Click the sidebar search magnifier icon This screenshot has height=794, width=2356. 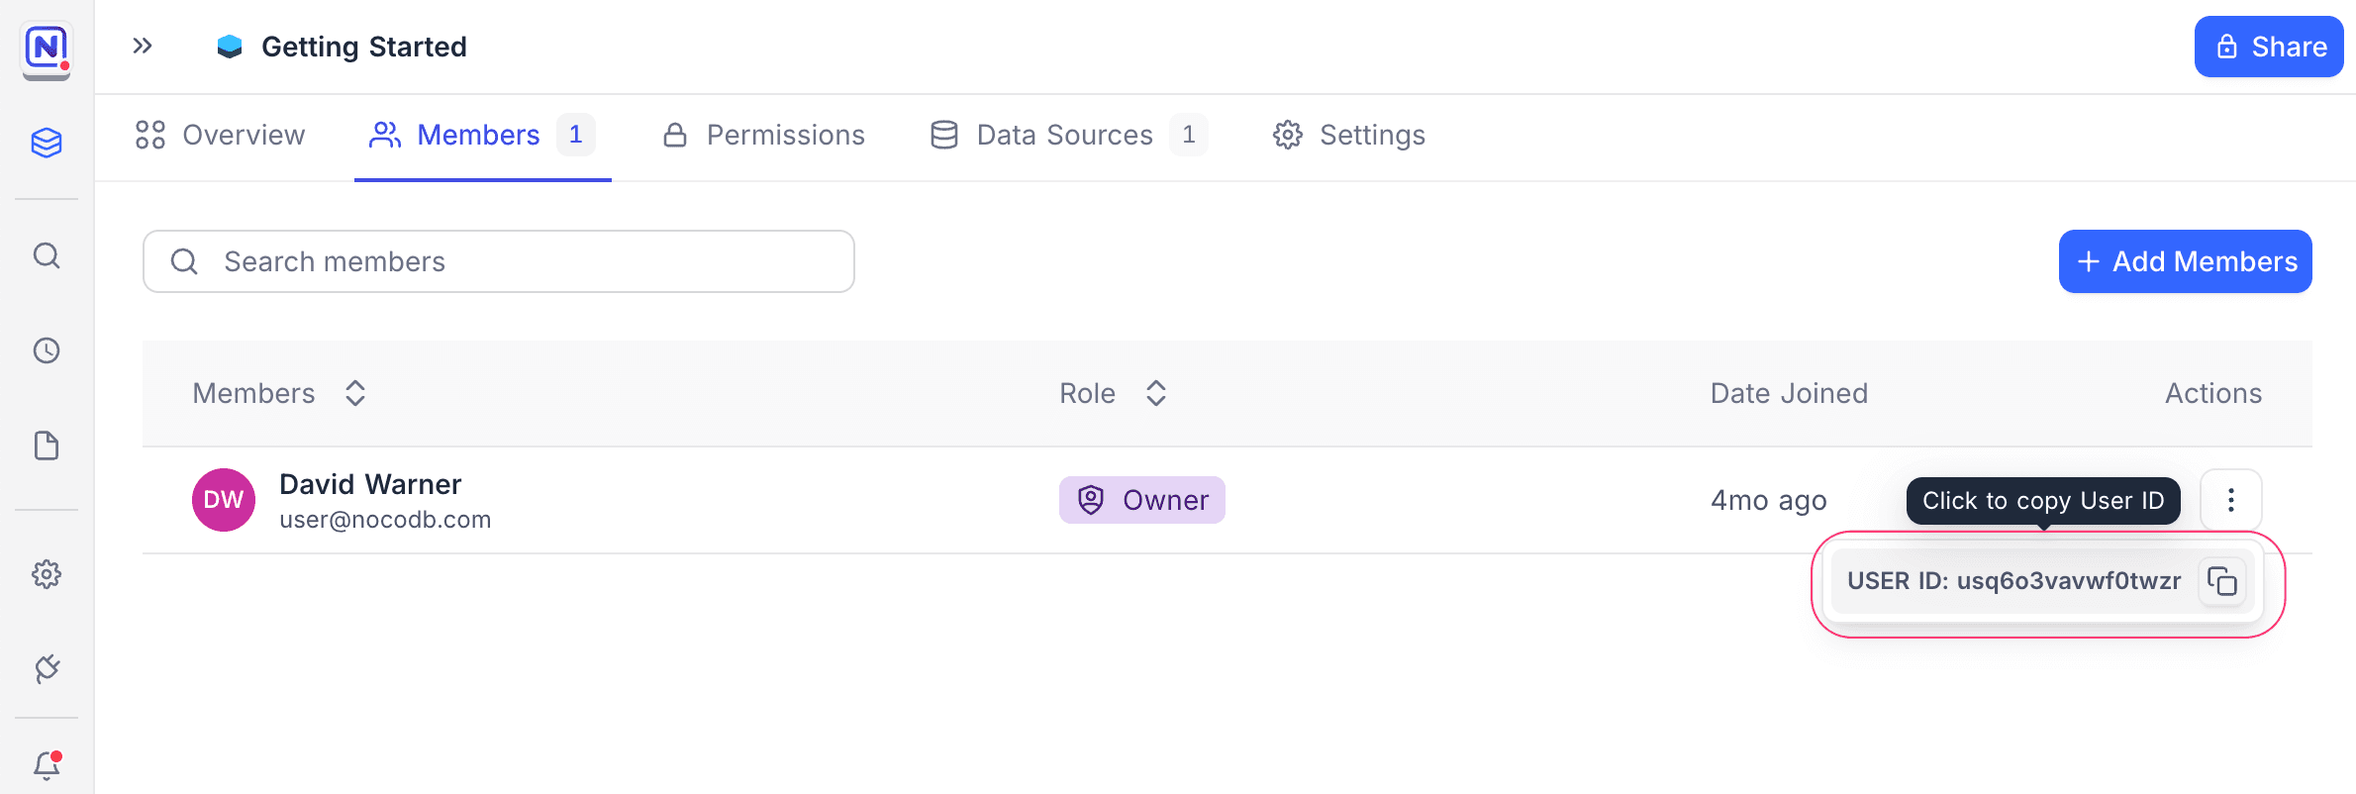(x=47, y=256)
